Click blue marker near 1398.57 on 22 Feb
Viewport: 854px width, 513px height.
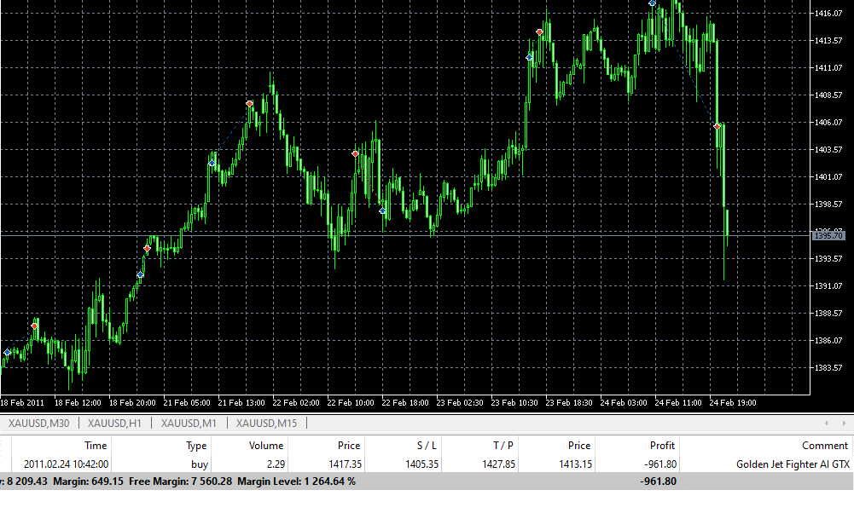click(382, 210)
